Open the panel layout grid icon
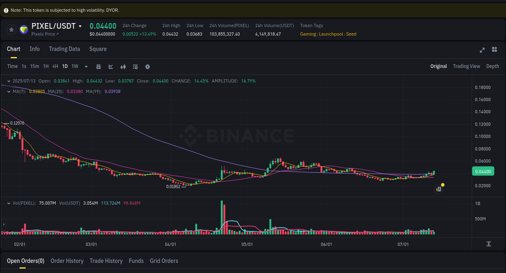506x273 pixels. (494, 50)
